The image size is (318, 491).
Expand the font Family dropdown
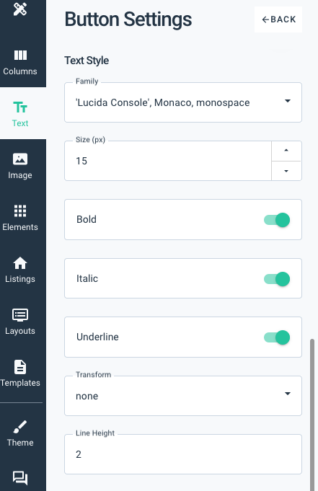click(183, 102)
